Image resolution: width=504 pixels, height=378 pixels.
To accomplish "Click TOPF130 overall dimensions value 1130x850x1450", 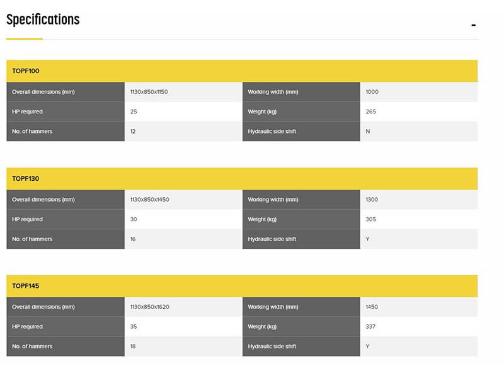I will tap(149, 200).
